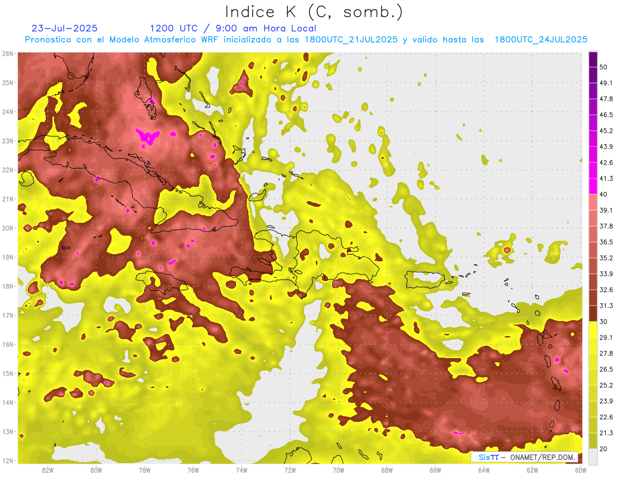Screen dimensions: 617x477
Task: Pick the olive color bar segment between 20 and 21.3
Action: coord(593,440)
